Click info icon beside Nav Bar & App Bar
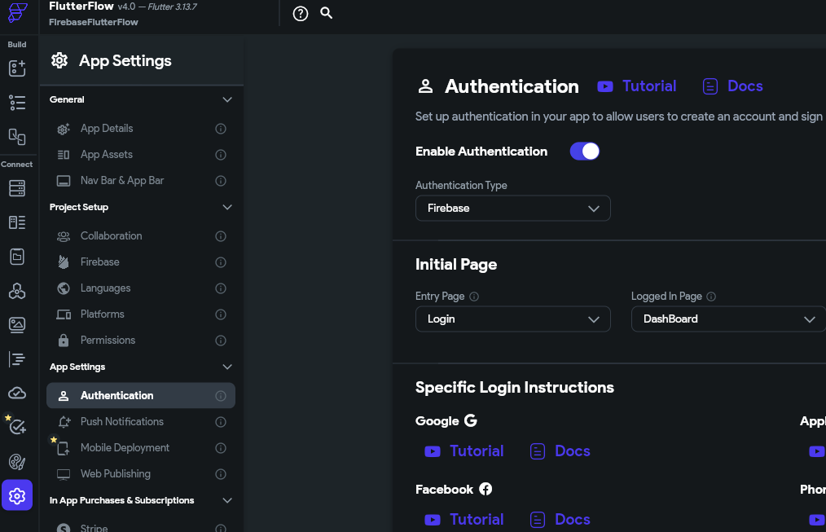This screenshot has width=826, height=532. 221,181
